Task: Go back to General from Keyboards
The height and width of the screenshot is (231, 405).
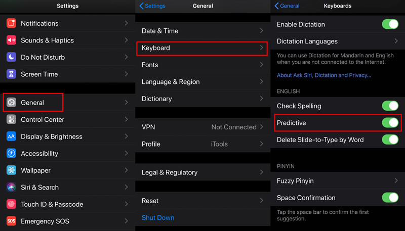Action: click(287, 6)
